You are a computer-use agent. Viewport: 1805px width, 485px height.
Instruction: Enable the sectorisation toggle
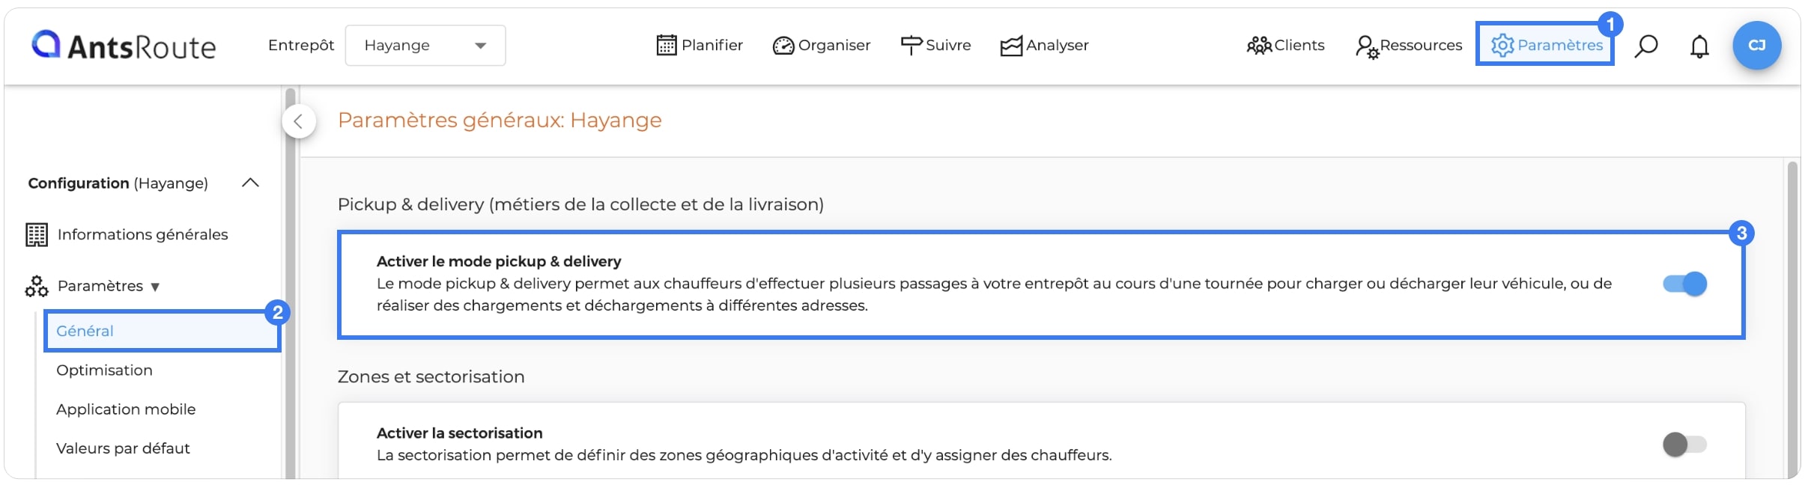1684,445
